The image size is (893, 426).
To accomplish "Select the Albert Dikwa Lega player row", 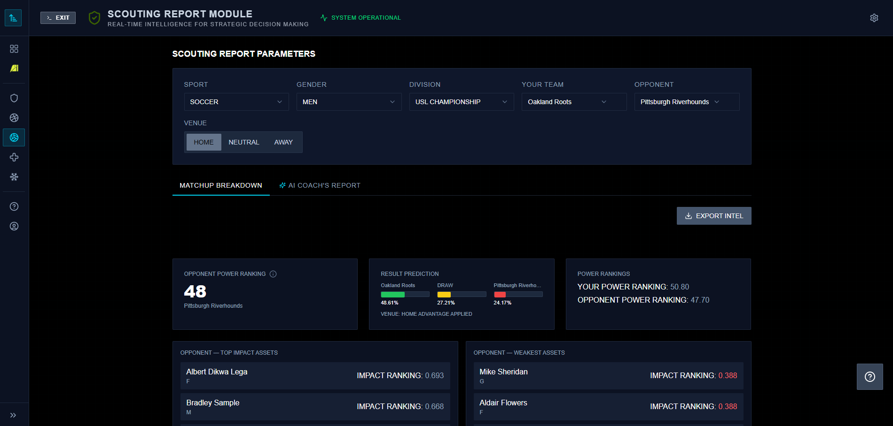I will (315, 376).
